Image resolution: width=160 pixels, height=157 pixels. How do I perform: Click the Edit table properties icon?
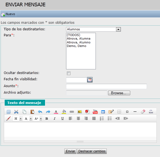[111, 112]
